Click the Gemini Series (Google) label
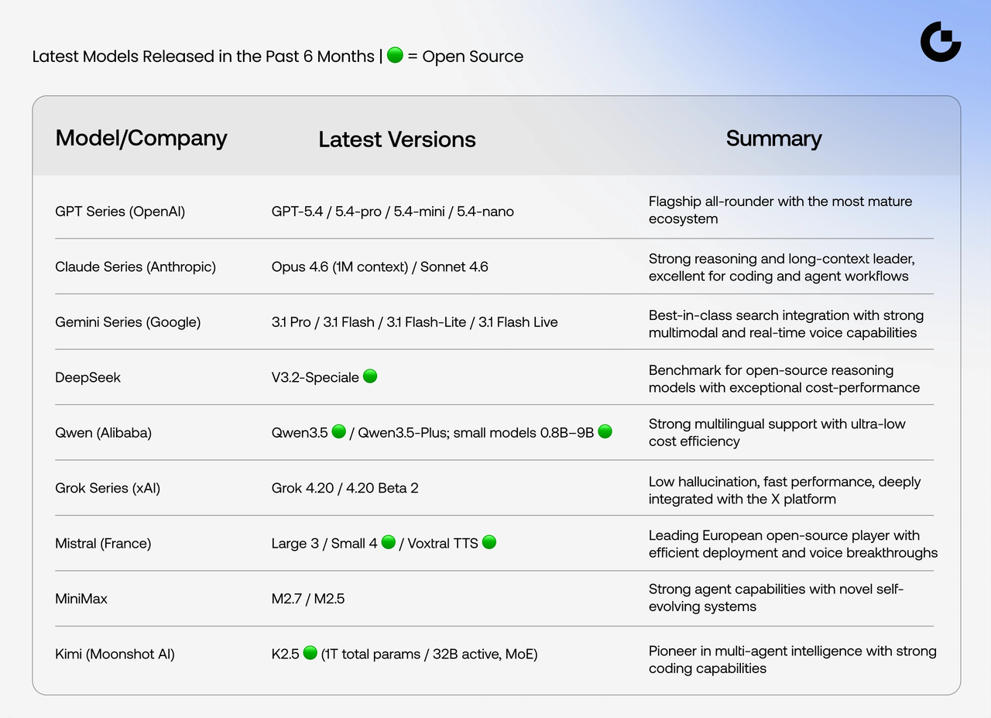 (x=128, y=322)
